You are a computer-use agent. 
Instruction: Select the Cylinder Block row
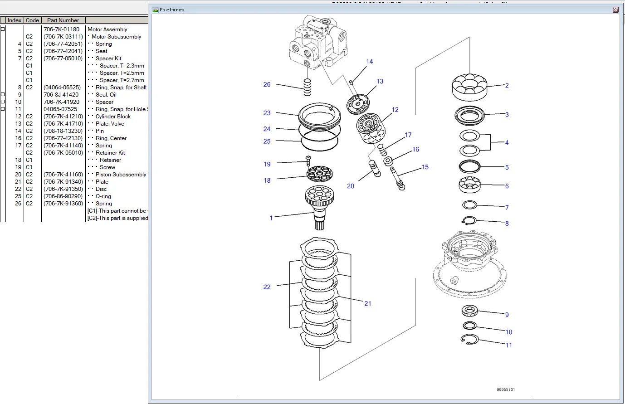(x=113, y=117)
